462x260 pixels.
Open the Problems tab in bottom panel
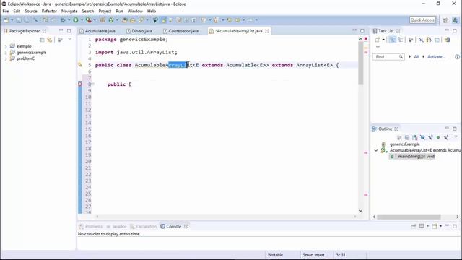[91, 226]
